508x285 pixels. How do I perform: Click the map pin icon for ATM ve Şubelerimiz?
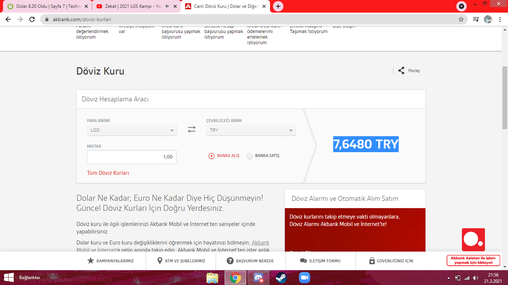160,261
